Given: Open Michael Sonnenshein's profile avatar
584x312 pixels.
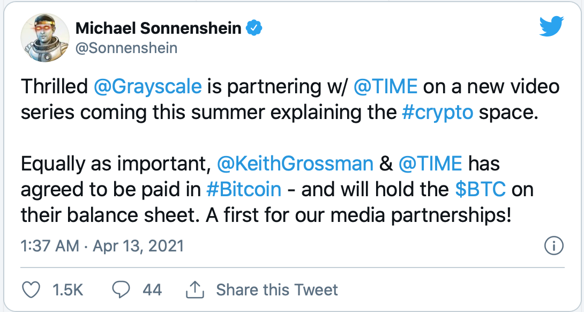Looking at the screenshot, I should coord(44,38).
